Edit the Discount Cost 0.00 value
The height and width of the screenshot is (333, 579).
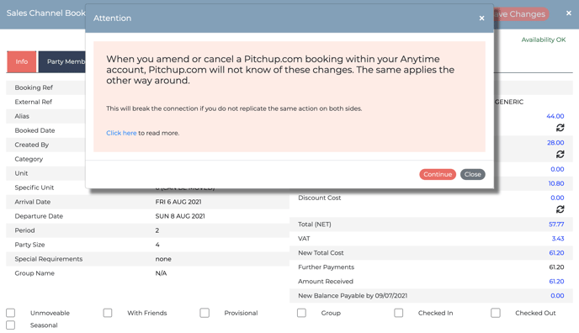point(557,198)
